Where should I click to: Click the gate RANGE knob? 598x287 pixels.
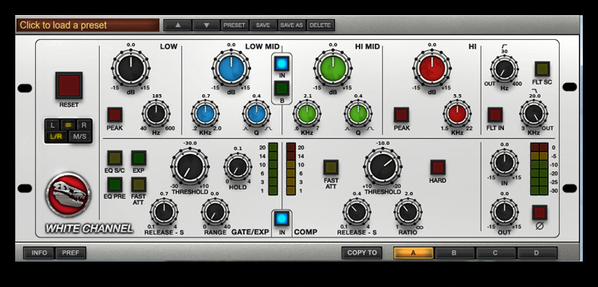215,212
